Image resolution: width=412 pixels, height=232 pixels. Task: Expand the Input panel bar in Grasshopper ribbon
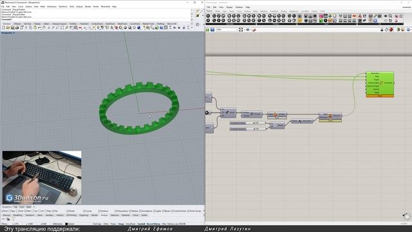(x=327, y=24)
